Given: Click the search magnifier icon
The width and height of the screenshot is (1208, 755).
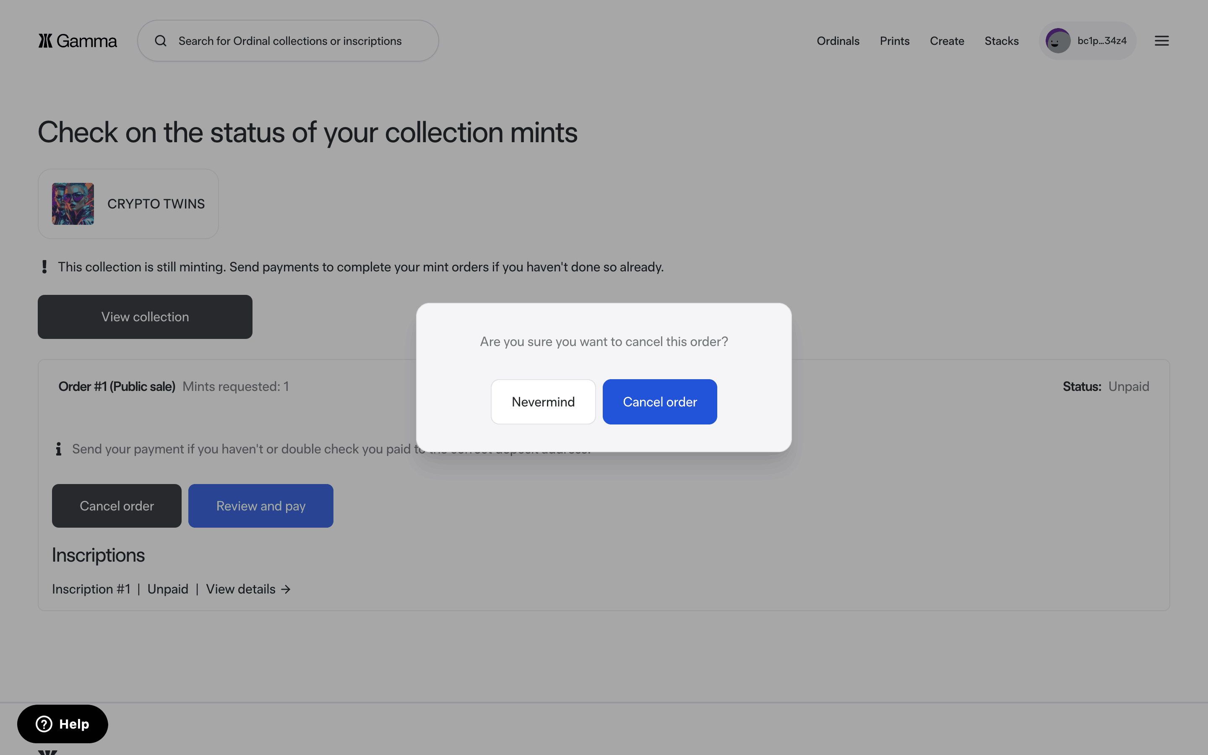Looking at the screenshot, I should pos(160,41).
